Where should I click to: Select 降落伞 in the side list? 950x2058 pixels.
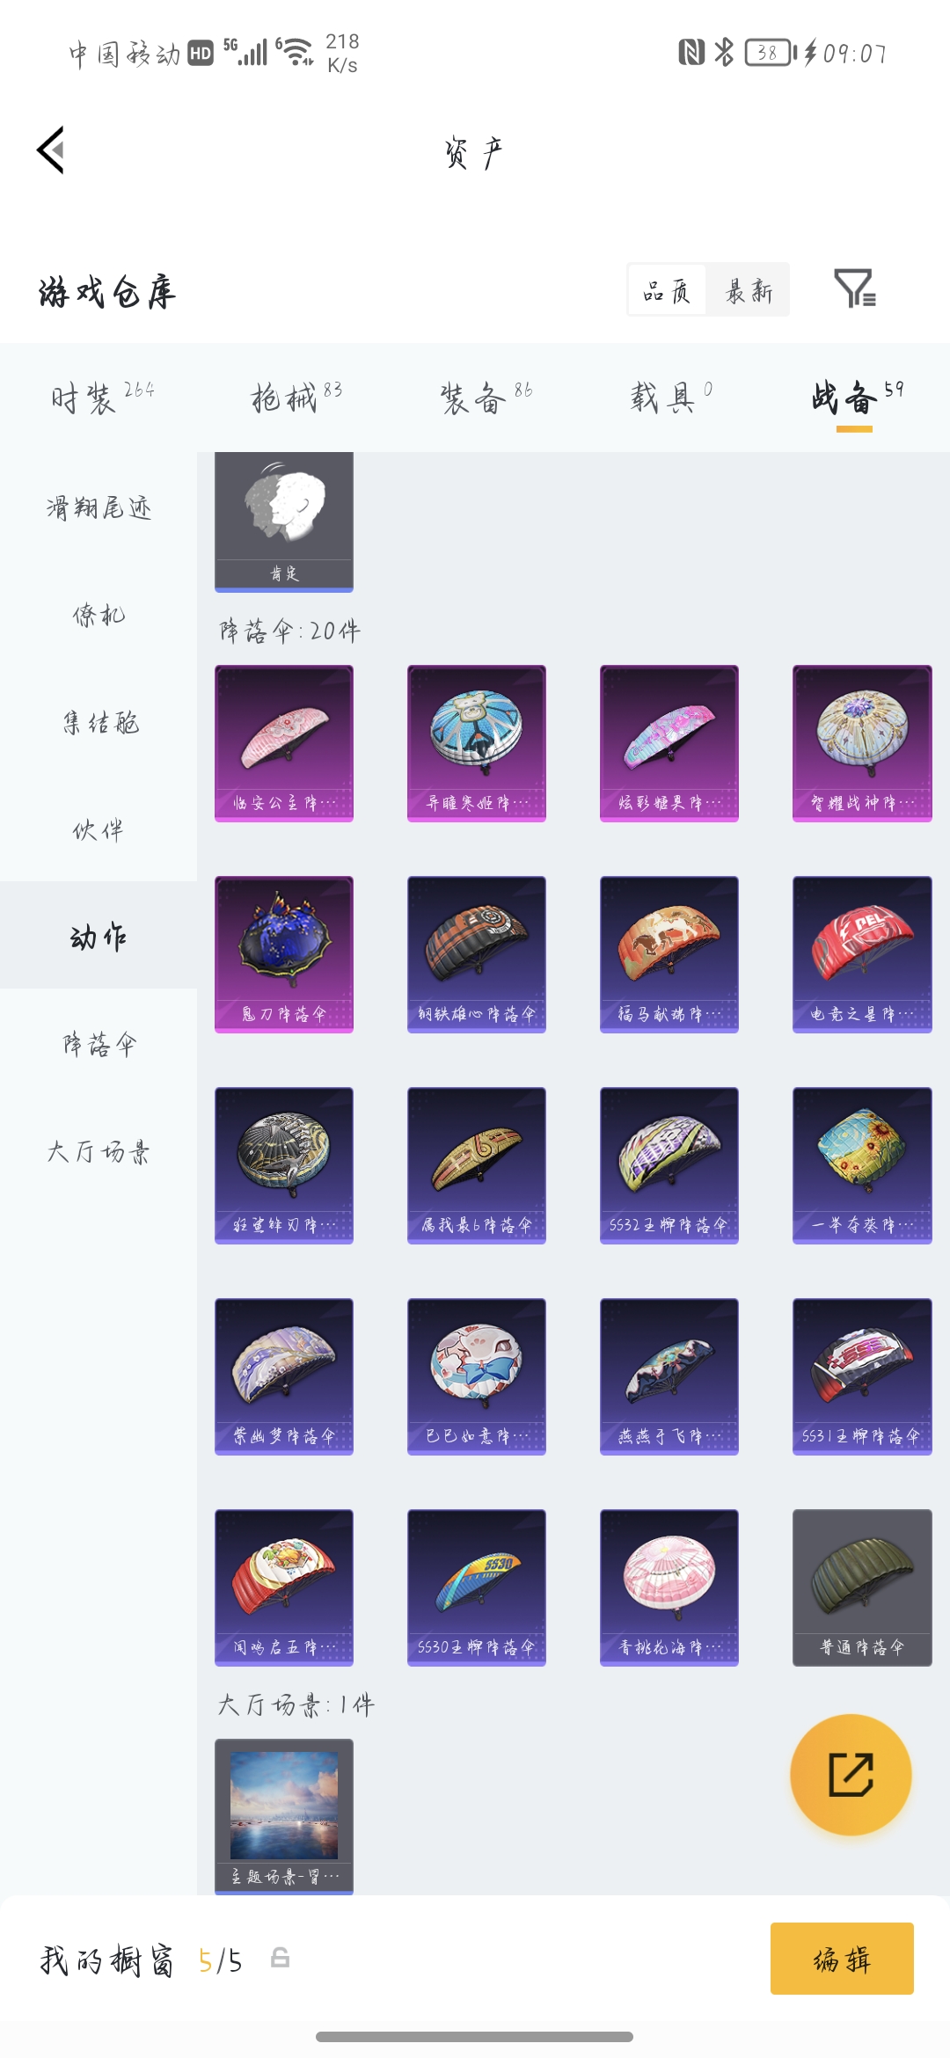(x=99, y=1045)
